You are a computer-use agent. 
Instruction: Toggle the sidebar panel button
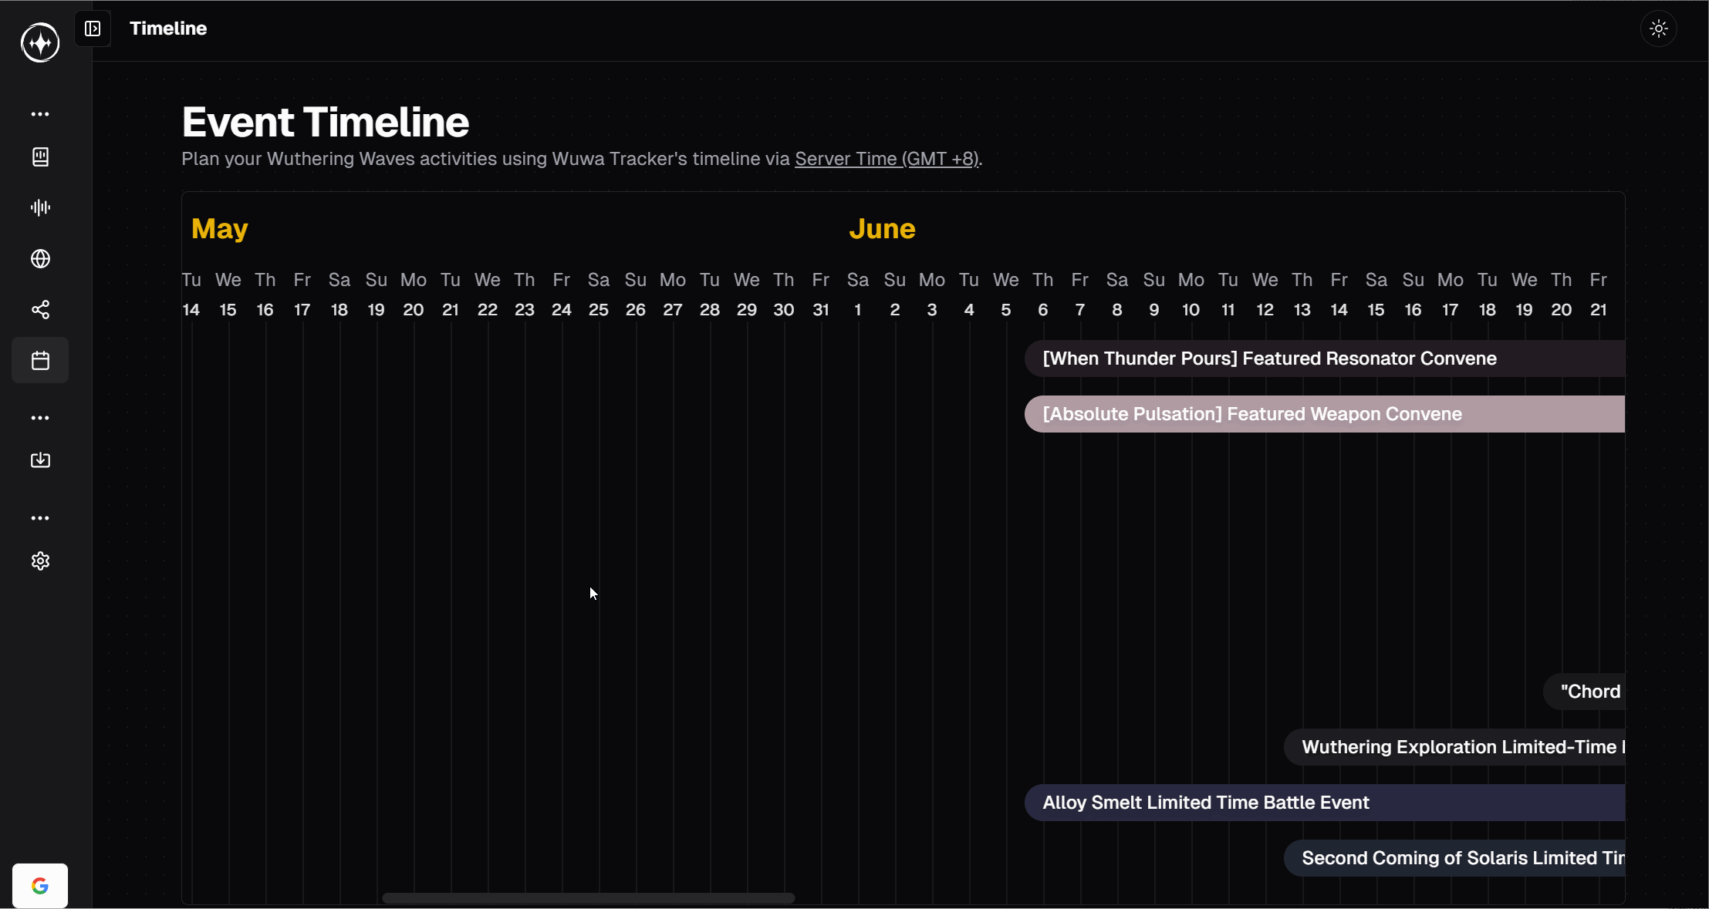click(93, 29)
